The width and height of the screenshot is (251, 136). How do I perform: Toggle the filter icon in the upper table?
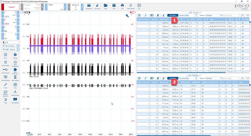pyautogui.click(x=196, y=15)
